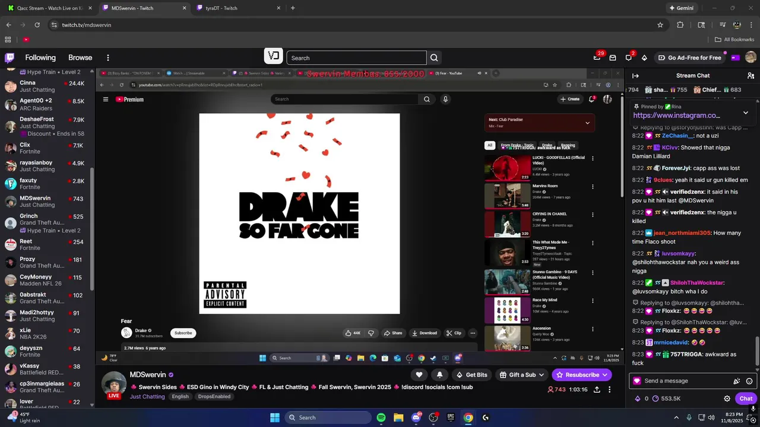Click the heart follow button for MDSwervin

pyautogui.click(x=419, y=375)
